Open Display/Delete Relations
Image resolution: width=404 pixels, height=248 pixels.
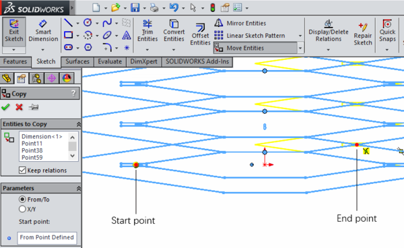click(329, 31)
